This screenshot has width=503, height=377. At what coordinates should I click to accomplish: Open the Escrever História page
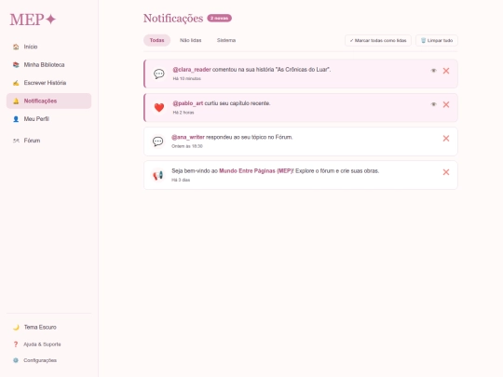pyautogui.click(x=48, y=83)
